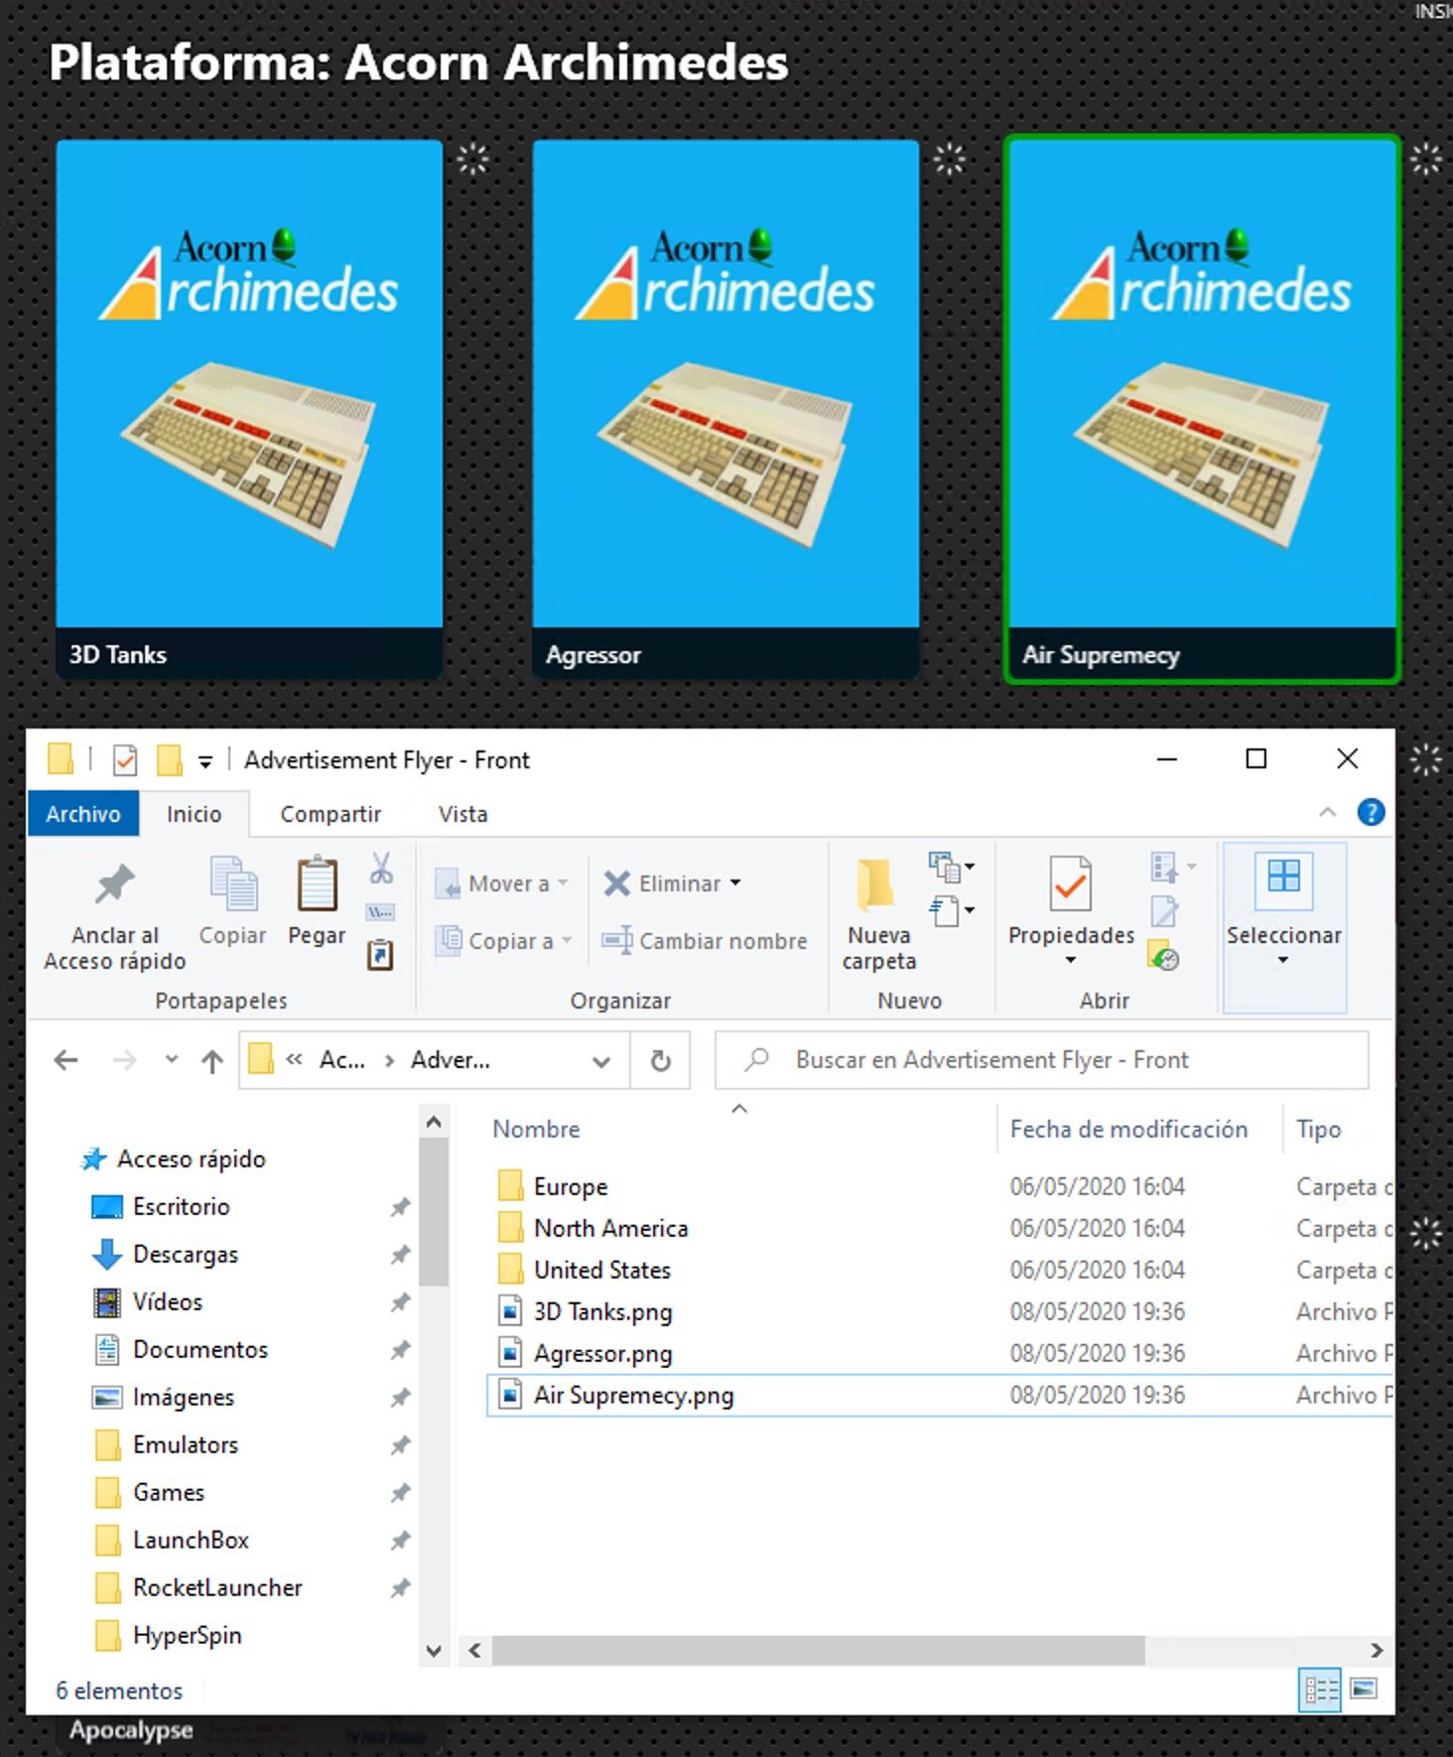Select the Air Supremecy game card
This screenshot has height=1757, width=1453.
click(x=1202, y=409)
